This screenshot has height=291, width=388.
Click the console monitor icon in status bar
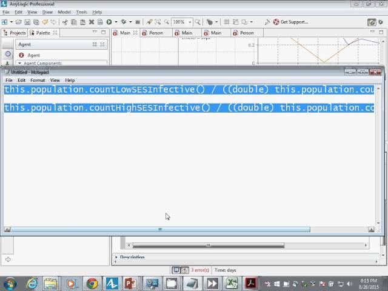click(x=176, y=270)
